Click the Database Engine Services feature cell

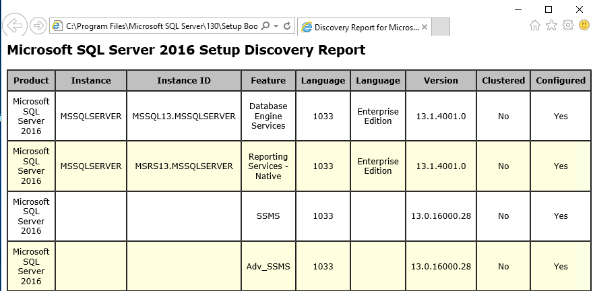click(x=268, y=116)
